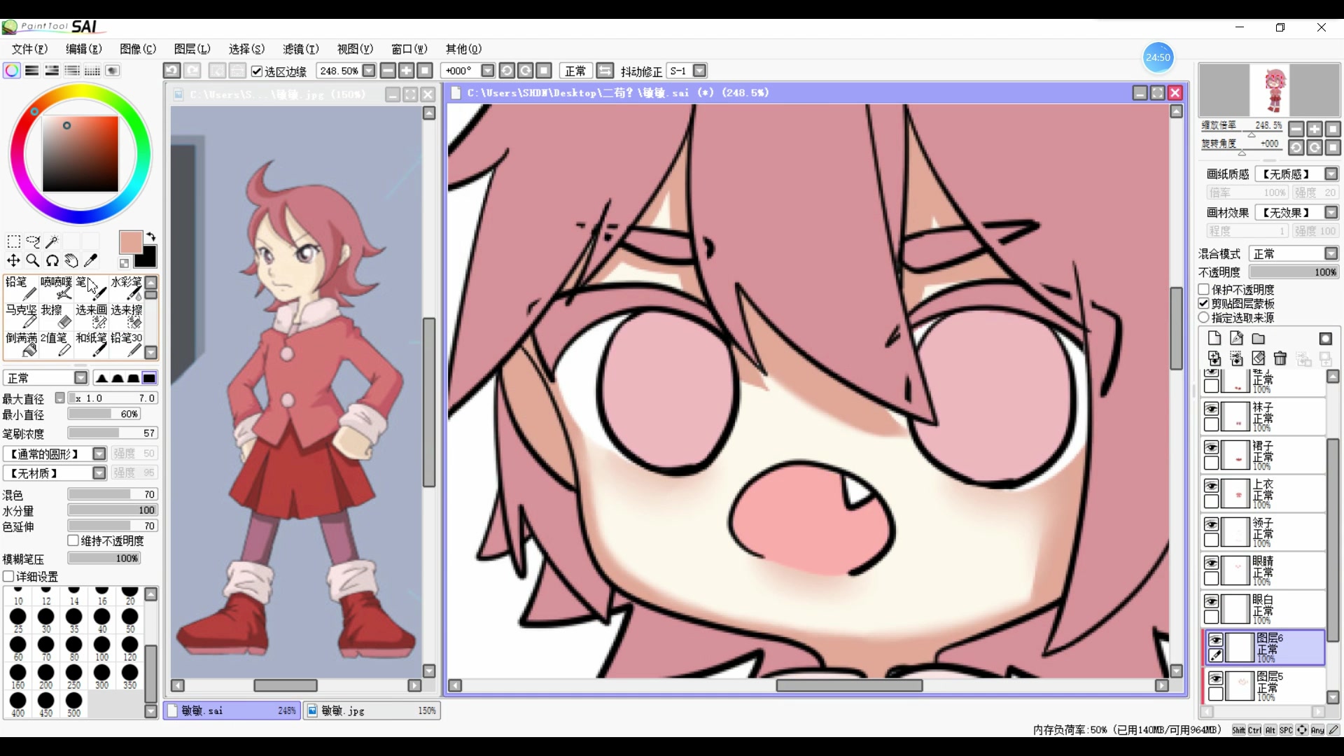The height and width of the screenshot is (756, 1344).
Task: Swap foreground and background colors
Action: coord(151,237)
